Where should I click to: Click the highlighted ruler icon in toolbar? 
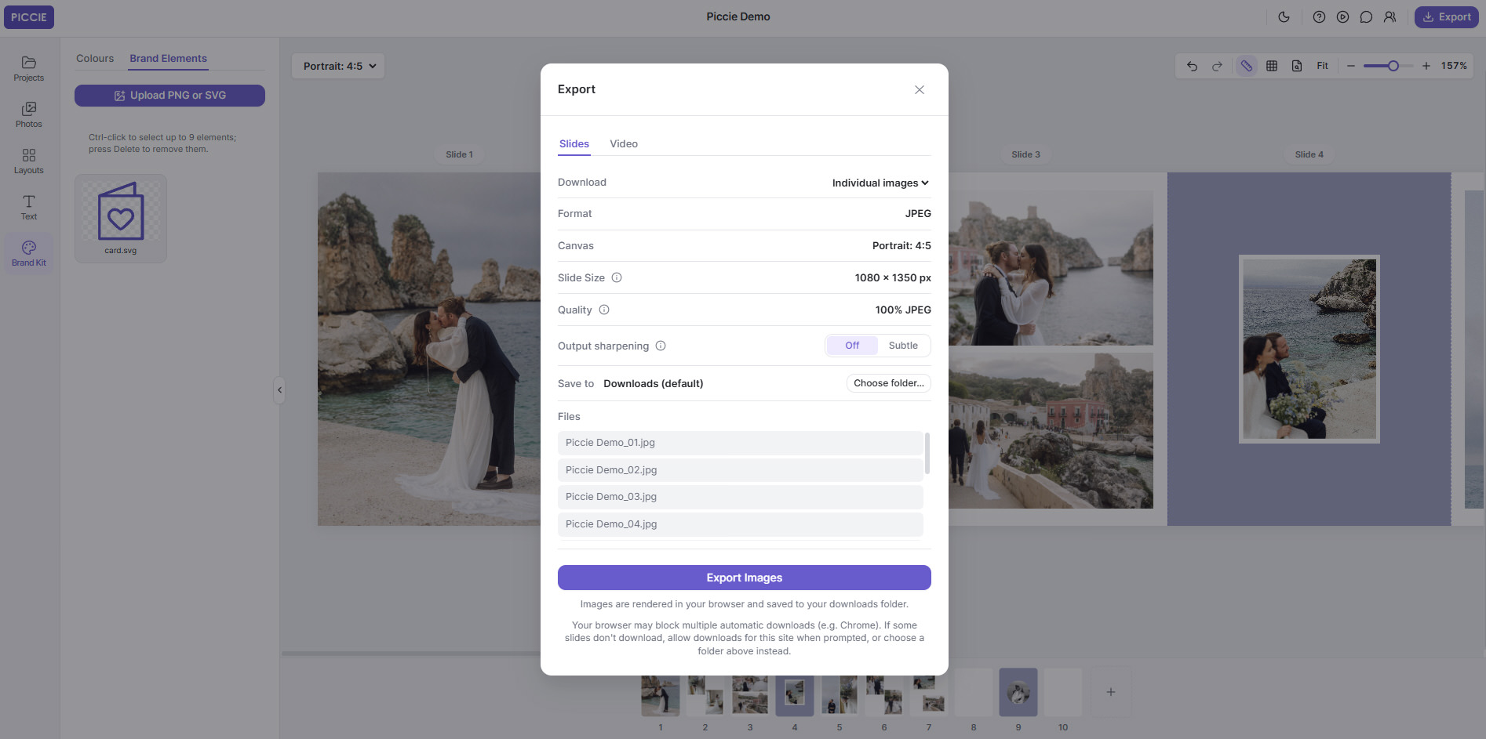pyautogui.click(x=1246, y=66)
